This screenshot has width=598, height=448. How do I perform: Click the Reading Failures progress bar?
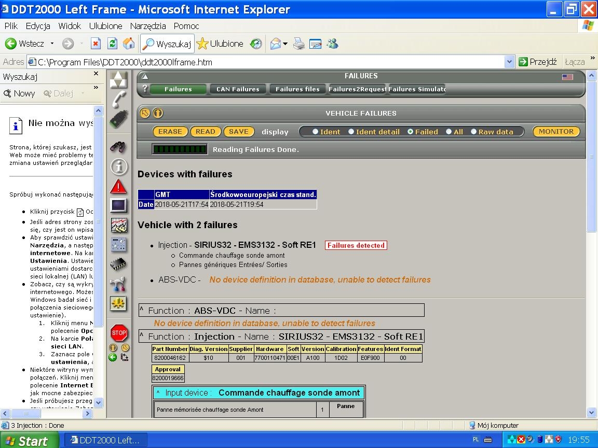(179, 149)
